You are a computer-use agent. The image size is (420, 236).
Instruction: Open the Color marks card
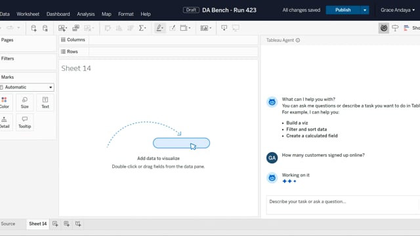tap(5, 102)
